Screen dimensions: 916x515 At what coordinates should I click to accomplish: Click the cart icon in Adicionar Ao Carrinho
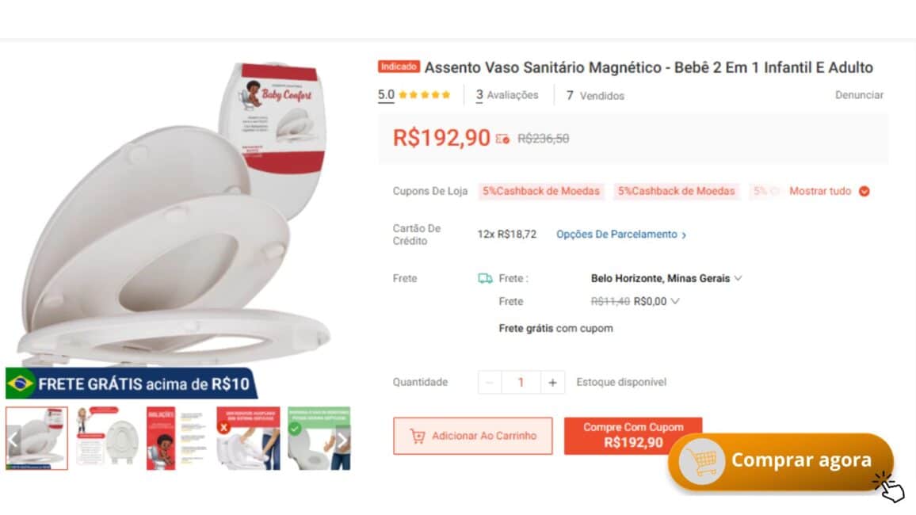click(x=417, y=437)
